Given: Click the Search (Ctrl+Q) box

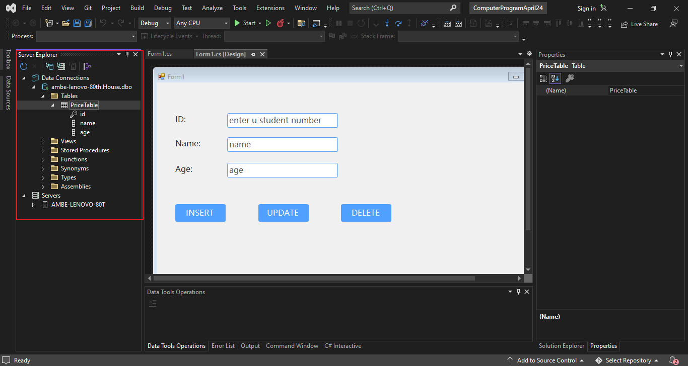Looking at the screenshot, I should coord(405,8).
